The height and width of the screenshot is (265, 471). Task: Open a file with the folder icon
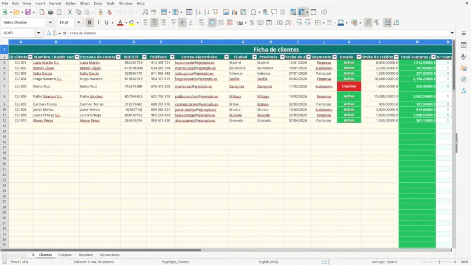coord(16,12)
